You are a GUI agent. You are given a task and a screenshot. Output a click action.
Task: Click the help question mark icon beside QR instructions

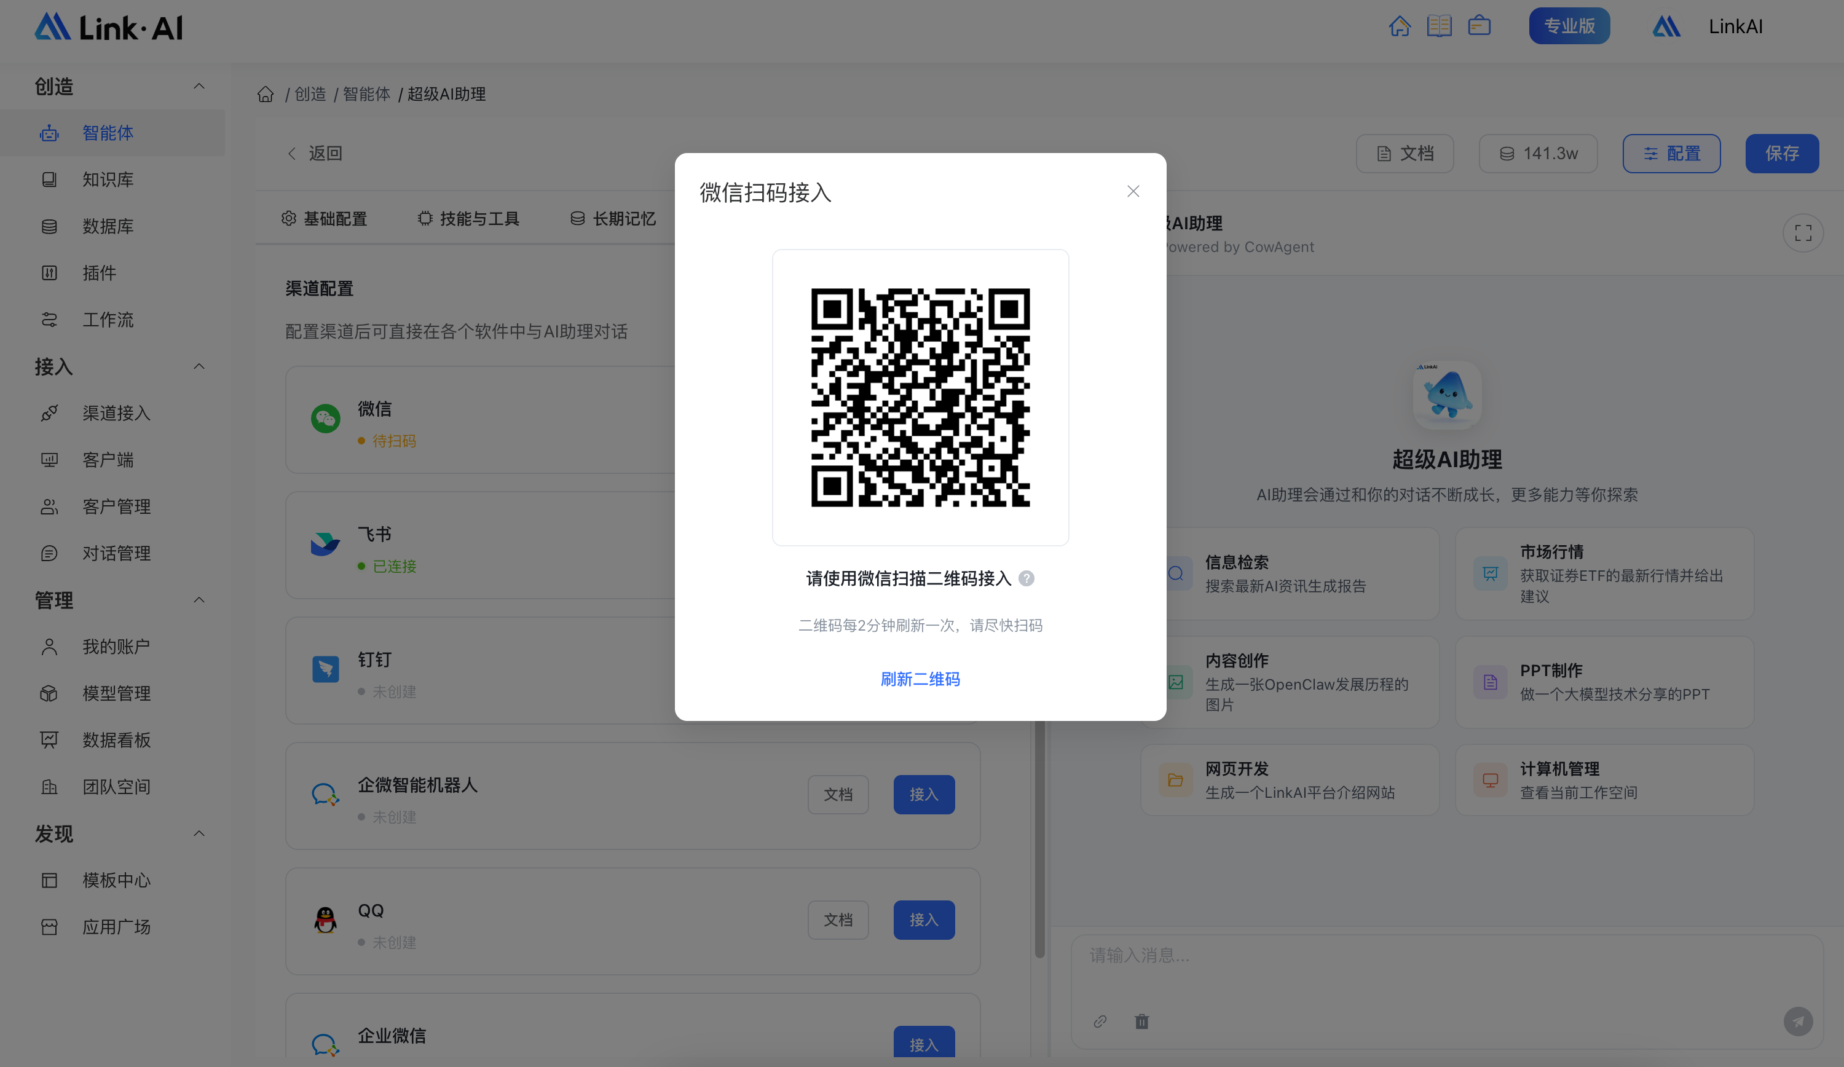pos(1026,579)
